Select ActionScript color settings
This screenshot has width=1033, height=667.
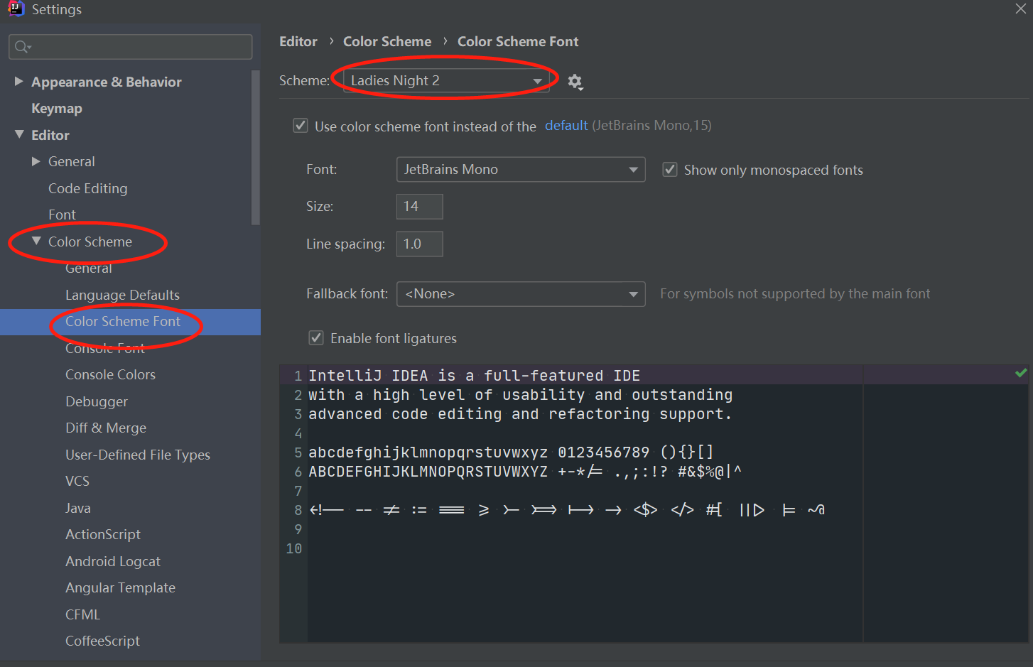pyautogui.click(x=103, y=534)
